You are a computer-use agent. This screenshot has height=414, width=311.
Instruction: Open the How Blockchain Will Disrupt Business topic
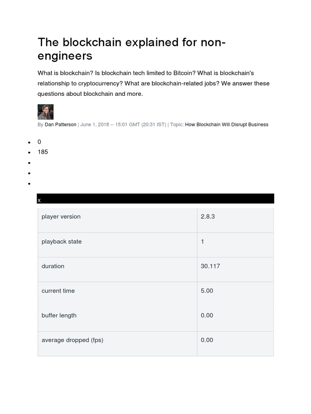pos(226,125)
